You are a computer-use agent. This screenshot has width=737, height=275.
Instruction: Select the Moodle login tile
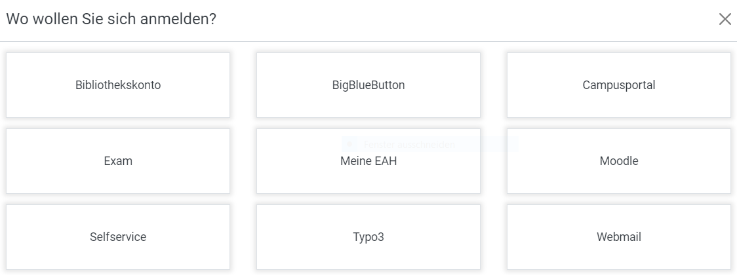click(x=619, y=161)
